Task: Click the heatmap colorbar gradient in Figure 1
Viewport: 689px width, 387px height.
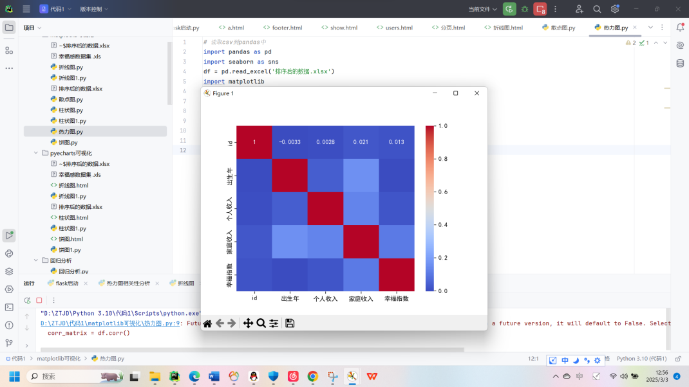Action: click(x=429, y=208)
